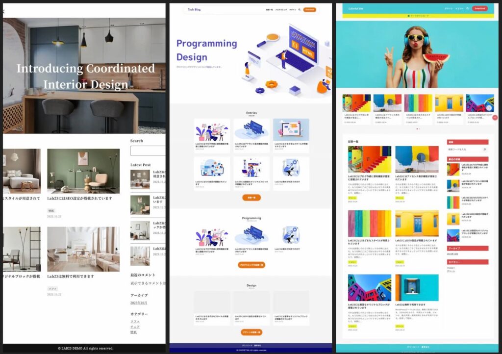The height and width of the screenshot is (354, 502).
Task: Click the 'Programming Design' hero heading on the Tech Blog
Action: [206, 50]
